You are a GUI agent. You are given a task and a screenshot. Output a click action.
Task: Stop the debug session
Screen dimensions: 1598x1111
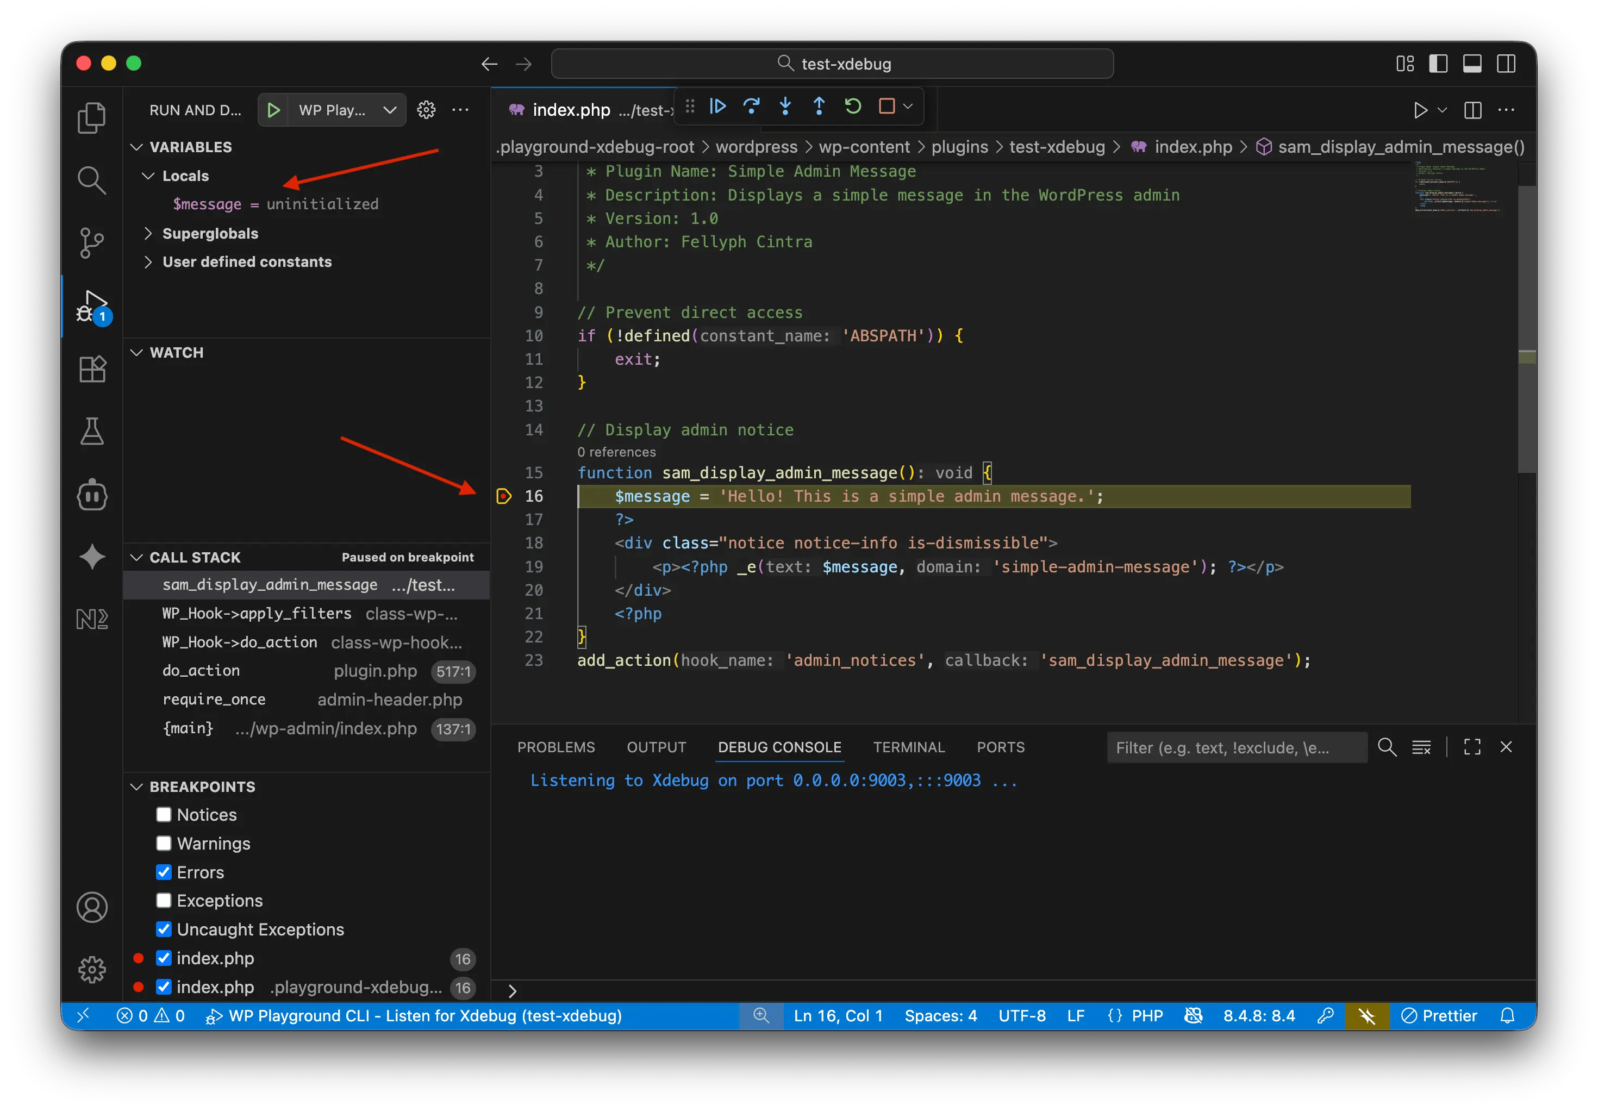[x=887, y=107]
